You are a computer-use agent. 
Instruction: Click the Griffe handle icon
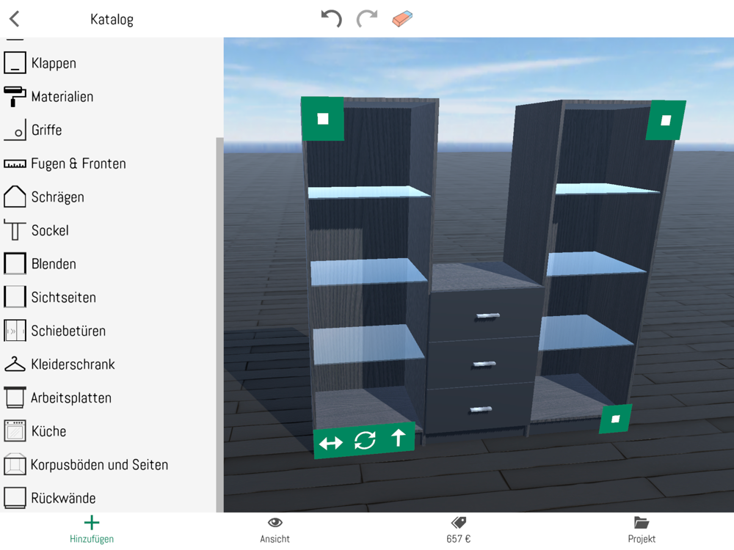click(15, 130)
